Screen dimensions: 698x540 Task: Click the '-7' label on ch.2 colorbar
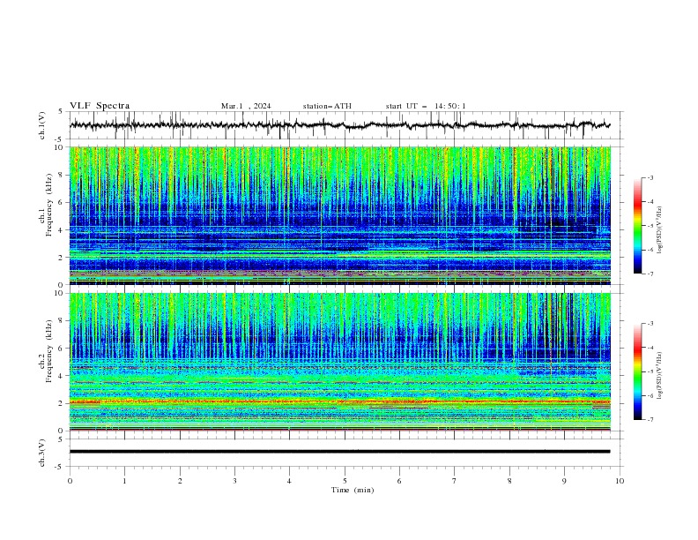[650, 420]
